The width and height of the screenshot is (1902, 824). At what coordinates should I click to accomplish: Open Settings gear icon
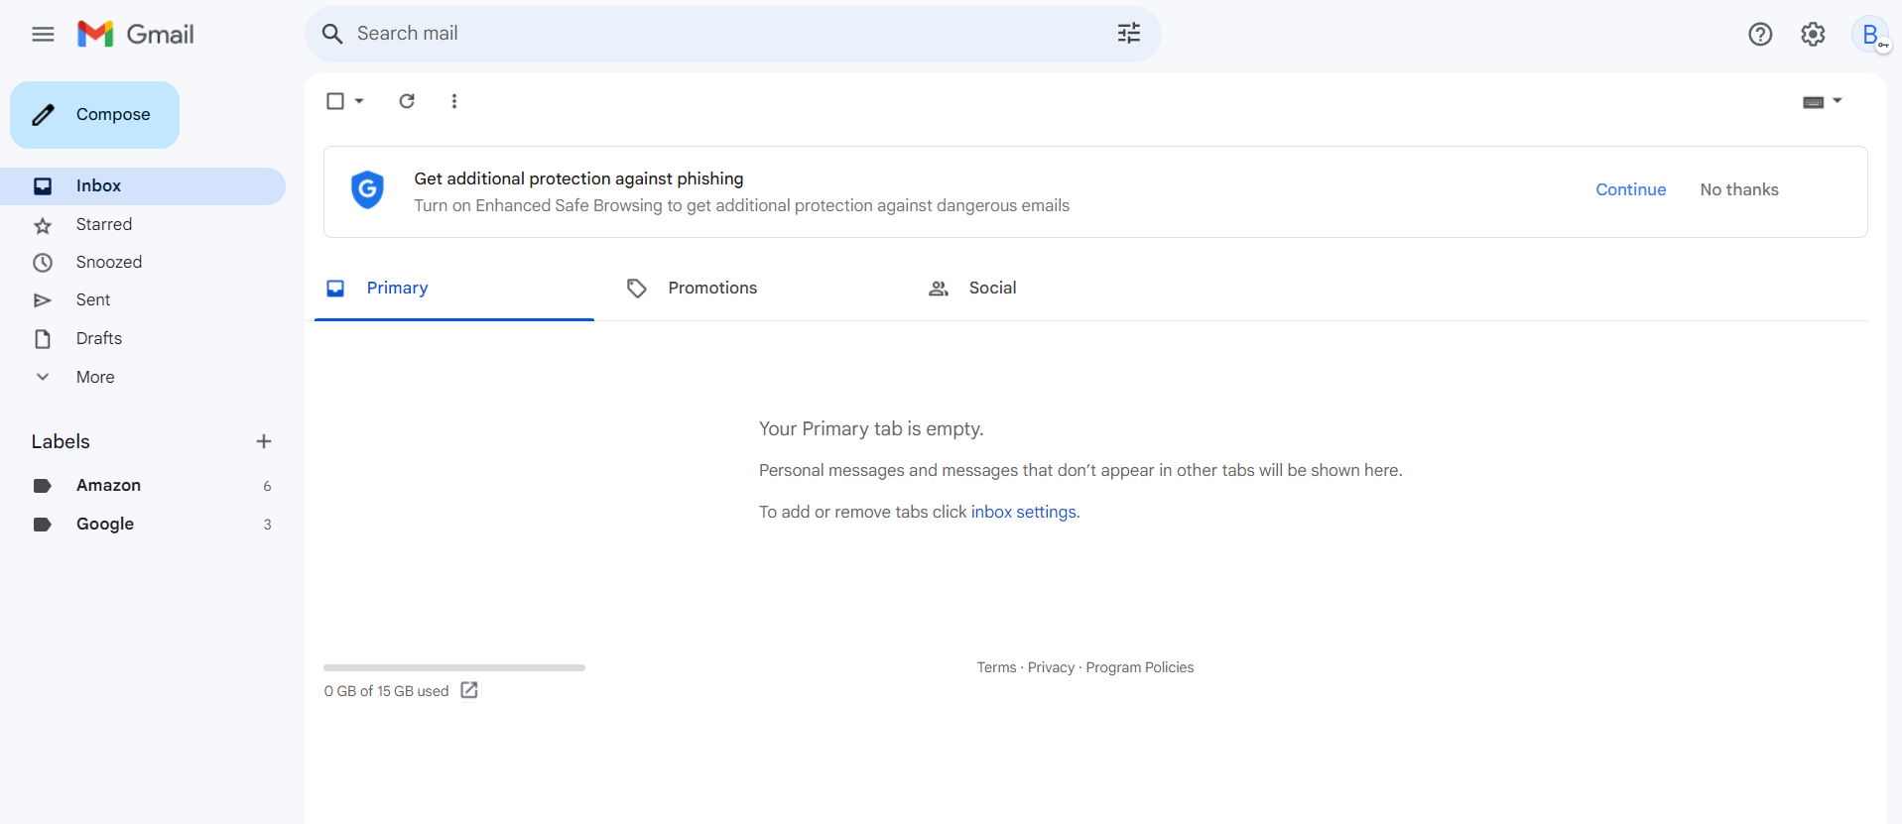pos(1813,35)
